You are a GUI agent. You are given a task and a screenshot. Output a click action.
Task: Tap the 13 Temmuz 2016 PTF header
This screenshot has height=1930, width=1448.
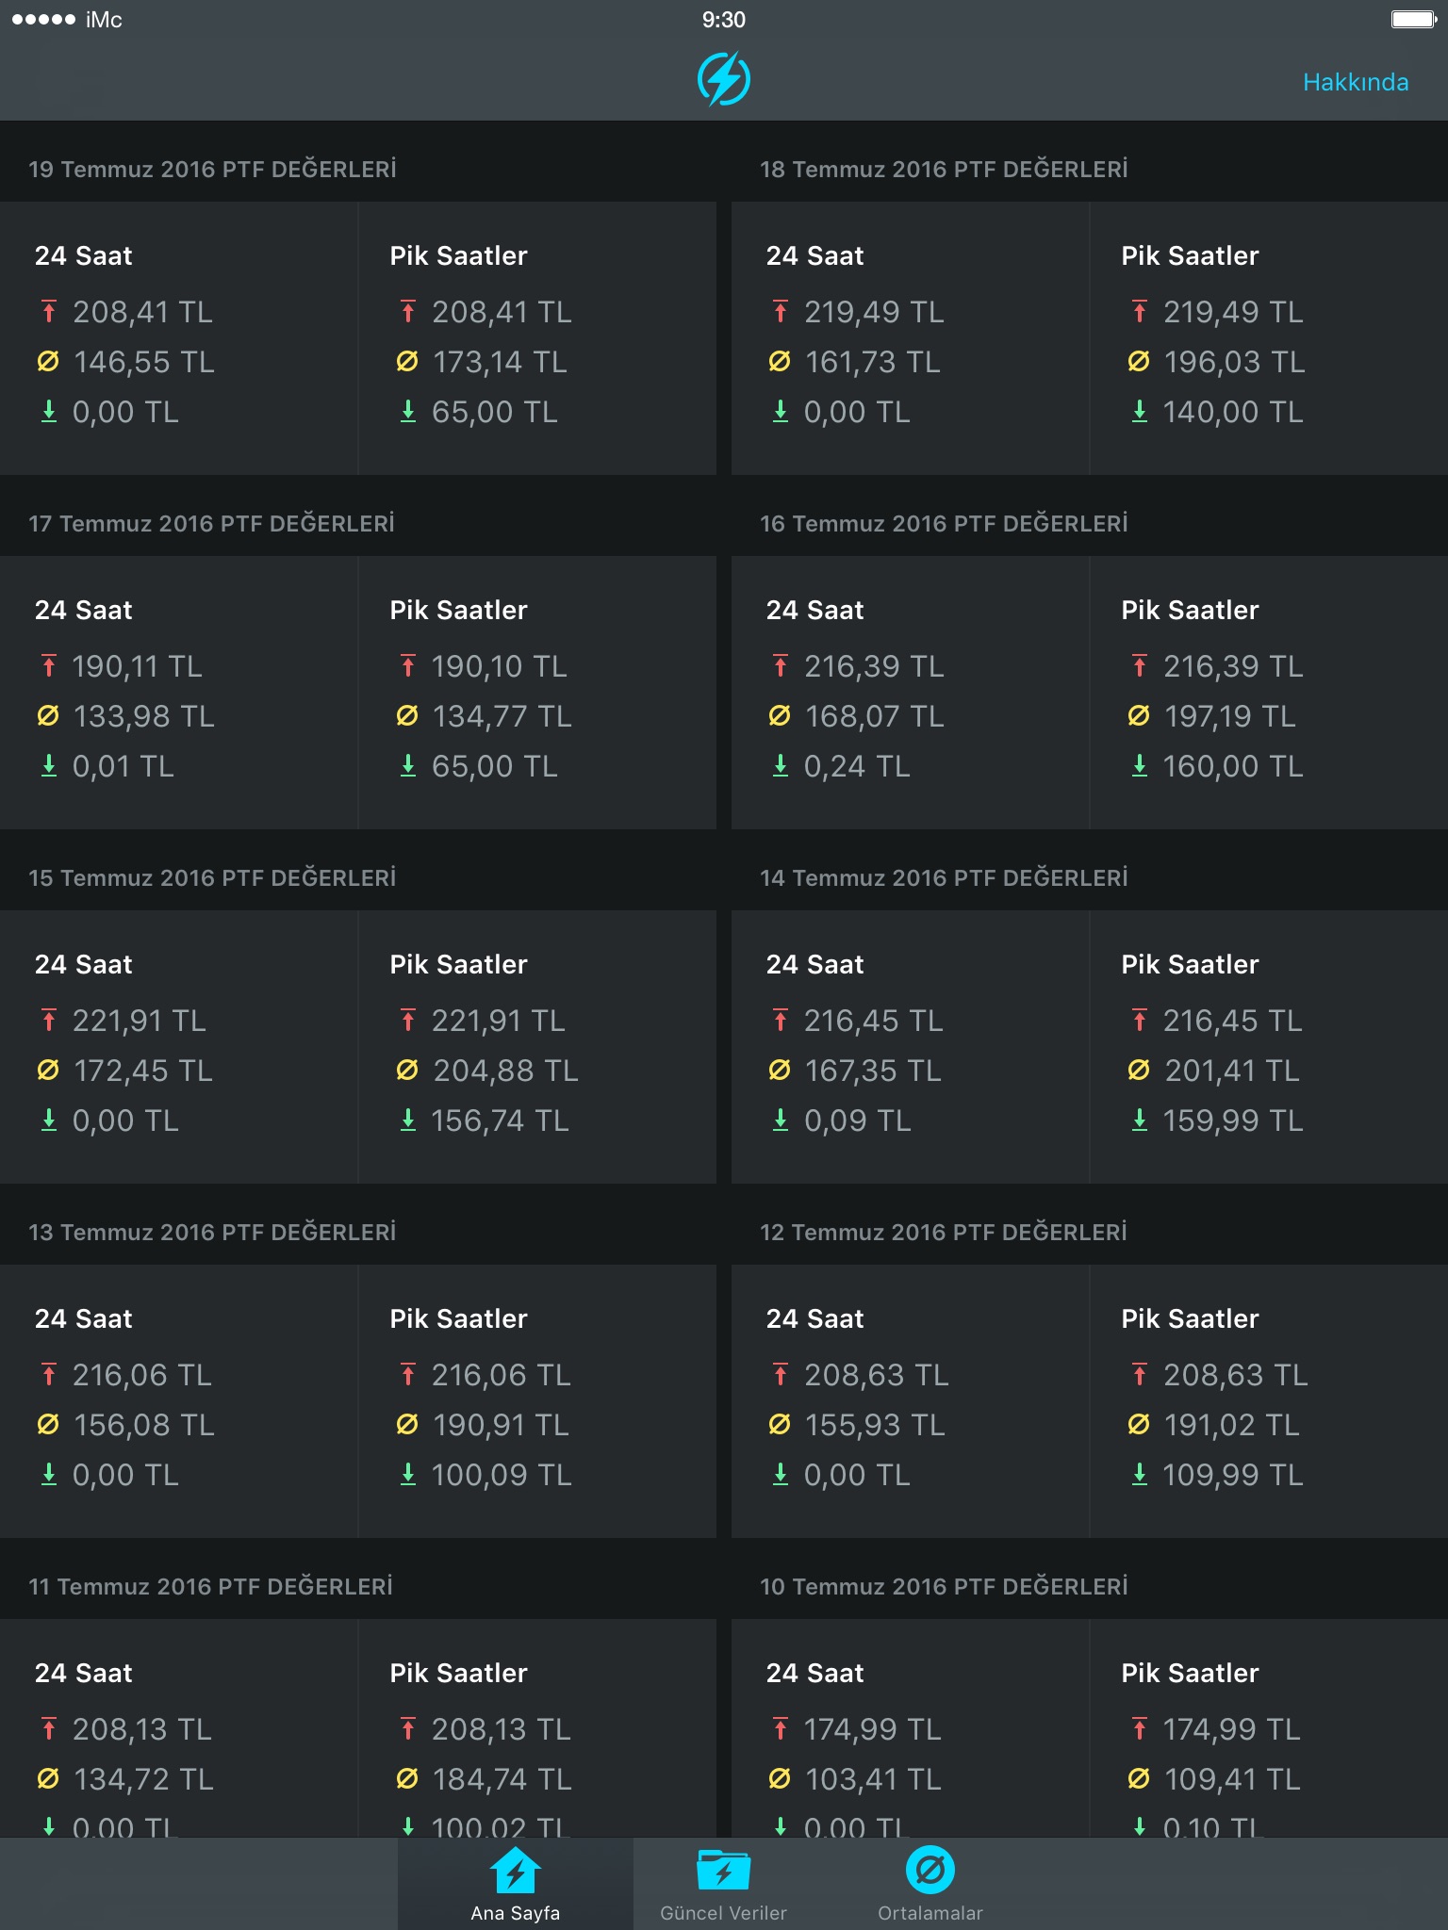coord(212,1233)
